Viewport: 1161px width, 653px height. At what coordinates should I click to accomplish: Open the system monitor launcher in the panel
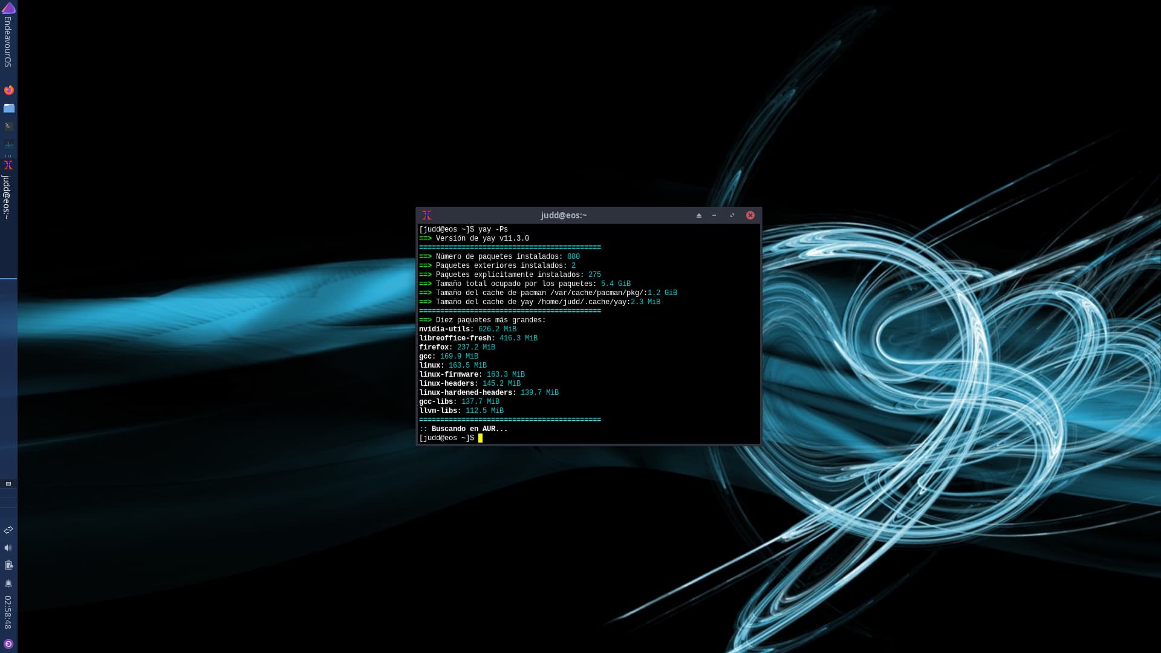tap(8, 145)
